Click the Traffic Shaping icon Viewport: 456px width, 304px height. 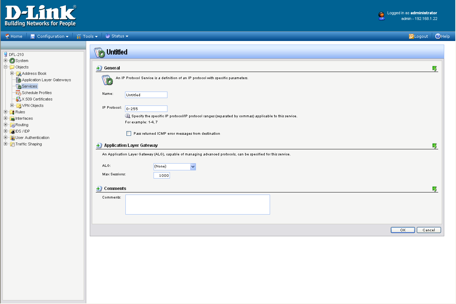pos(12,144)
